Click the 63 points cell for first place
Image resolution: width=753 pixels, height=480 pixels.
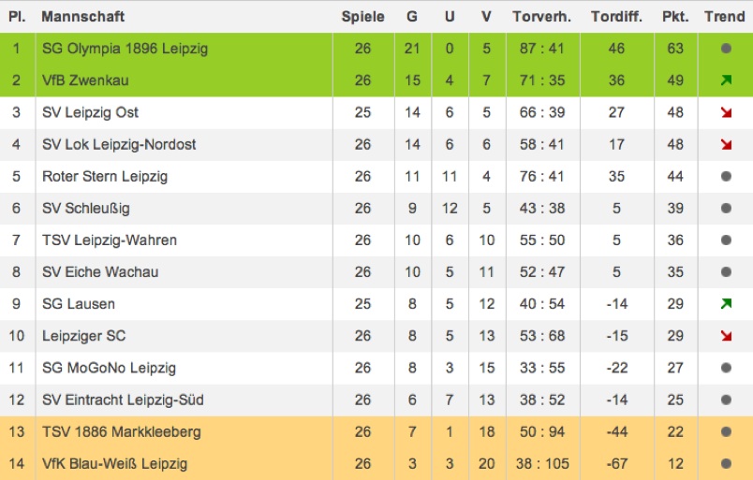[675, 49]
